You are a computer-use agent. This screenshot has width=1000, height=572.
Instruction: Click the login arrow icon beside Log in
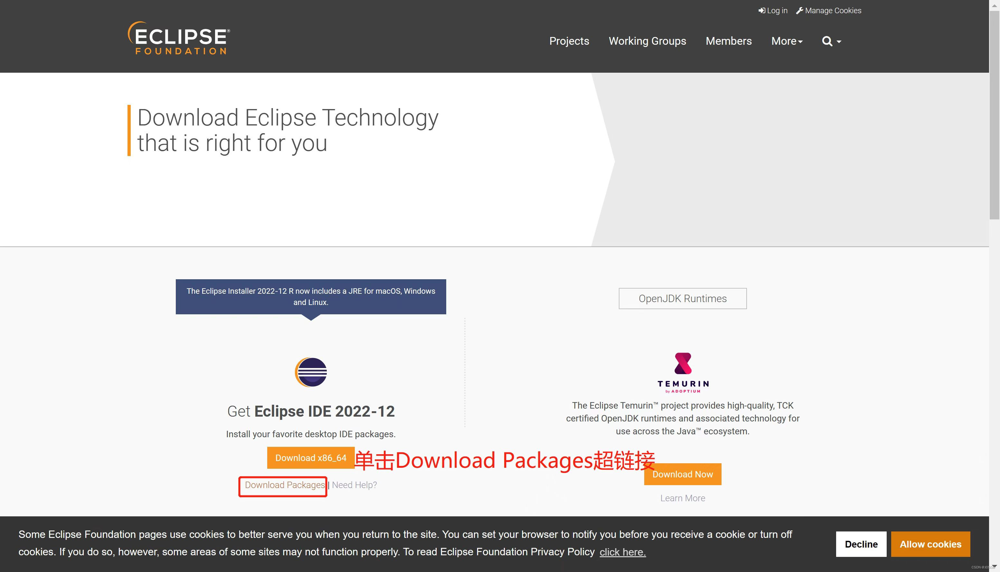click(x=761, y=11)
